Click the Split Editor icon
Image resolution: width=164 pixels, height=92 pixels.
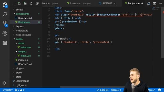coord(155,3)
